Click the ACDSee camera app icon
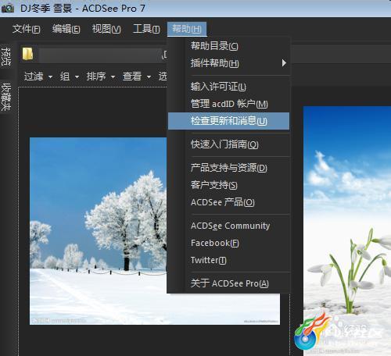Screen dimensions: 391x356 8,8
